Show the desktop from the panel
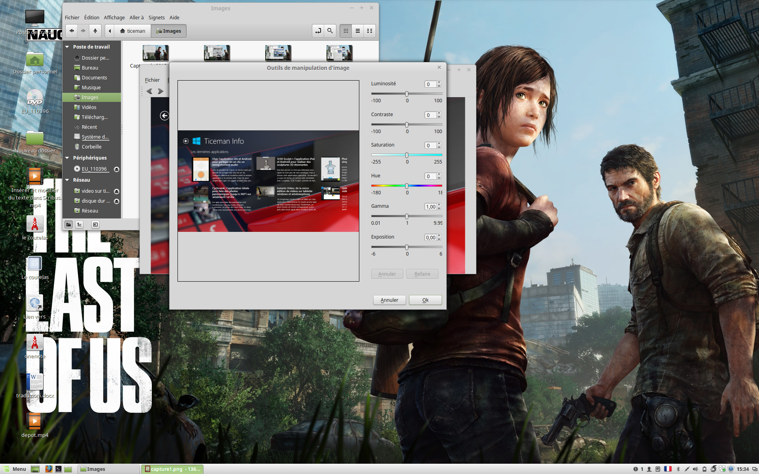This screenshot has width=759, height=474. point(35,469)
